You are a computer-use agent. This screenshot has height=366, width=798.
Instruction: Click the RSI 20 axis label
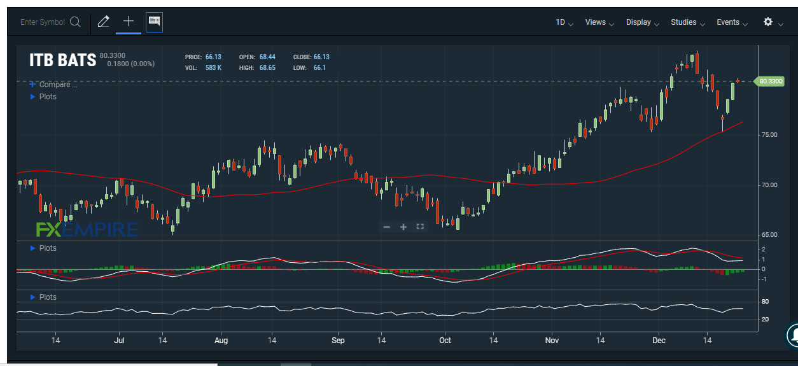pos(765,320)
